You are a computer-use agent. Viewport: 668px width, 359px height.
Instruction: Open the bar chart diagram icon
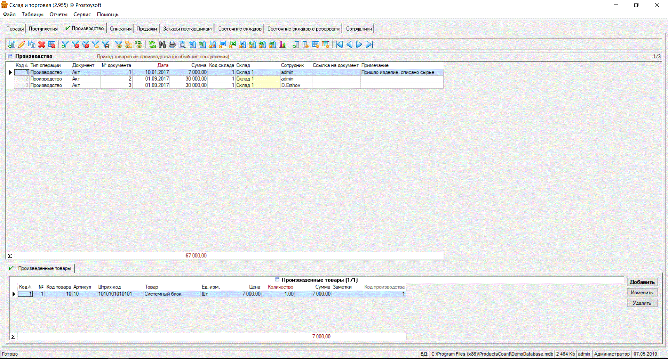point(282,44)
